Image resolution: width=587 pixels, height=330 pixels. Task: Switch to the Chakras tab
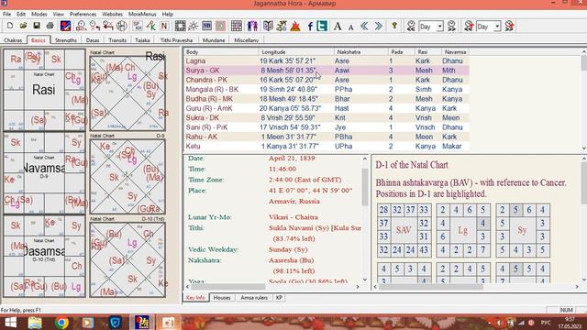pyautogui.click(x=13, y=40)
